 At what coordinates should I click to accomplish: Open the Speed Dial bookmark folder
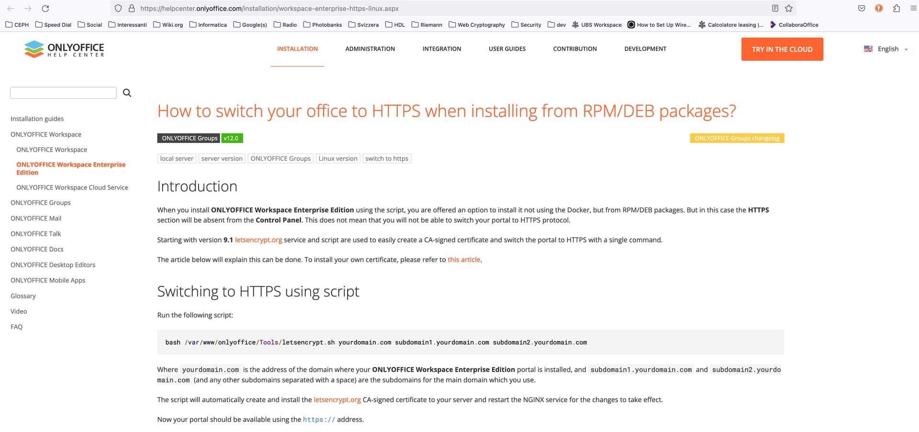tap(53, 25)
